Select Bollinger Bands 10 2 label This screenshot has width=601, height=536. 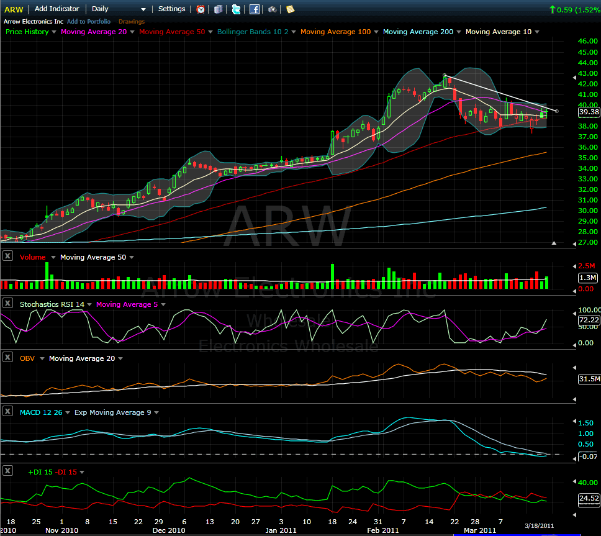(253, 32)
